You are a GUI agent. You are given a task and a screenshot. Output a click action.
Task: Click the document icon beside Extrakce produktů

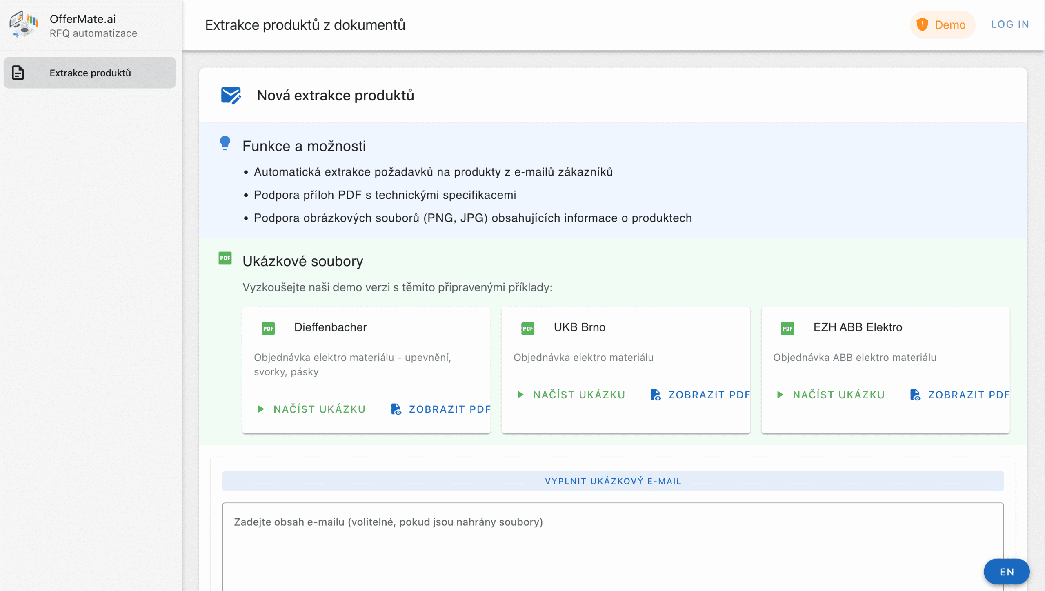18,73
